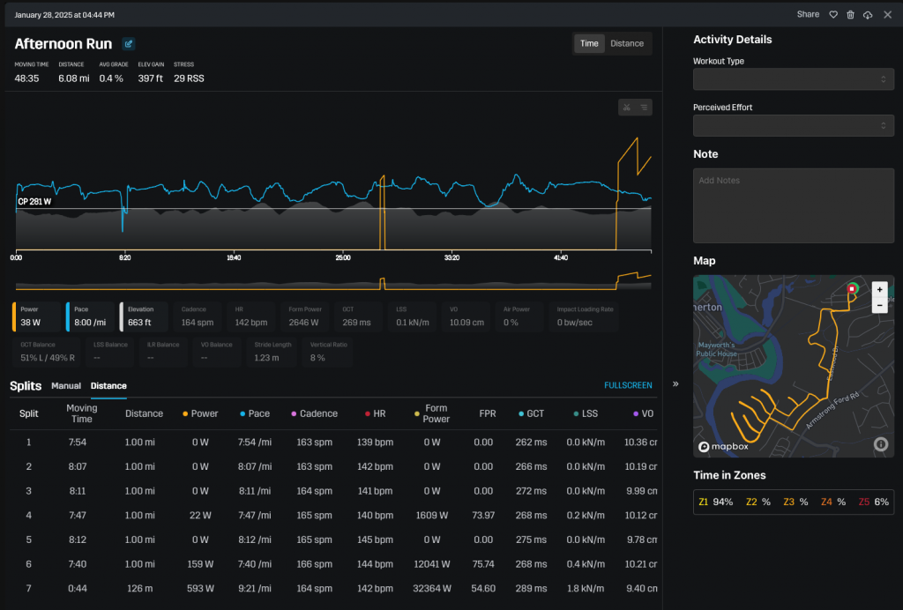This screenshot has height=610, width=903.
Task: Enable the Cadence metric on the chart
Action: point(198,316)
